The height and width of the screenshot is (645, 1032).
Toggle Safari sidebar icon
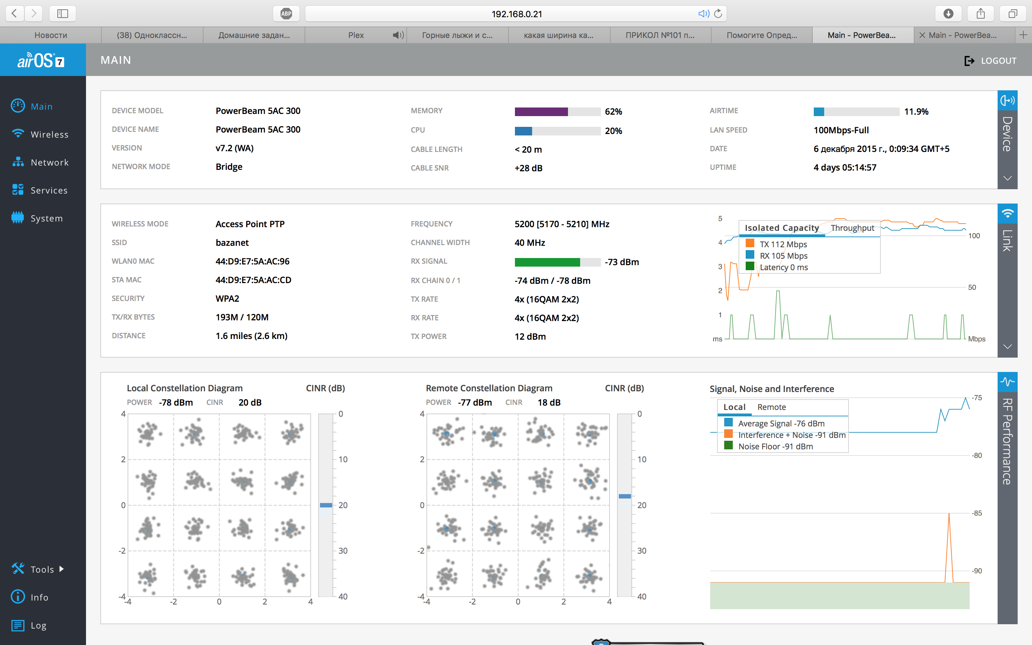63,14
